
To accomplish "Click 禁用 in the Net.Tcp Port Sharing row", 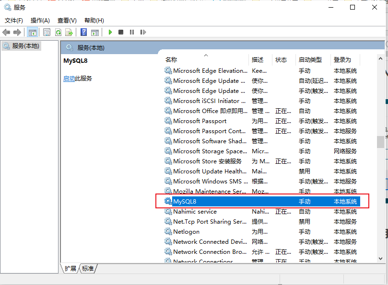I will 305,221.
